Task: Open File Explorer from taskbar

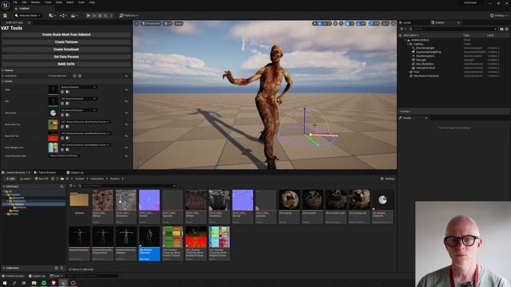Action: [x=34, y=283]
